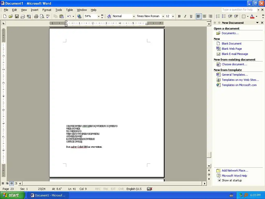This screenshot has width=265, height=199.
Task: Click the Select Browse Object circle button
Action: click(x=209, y=175)
